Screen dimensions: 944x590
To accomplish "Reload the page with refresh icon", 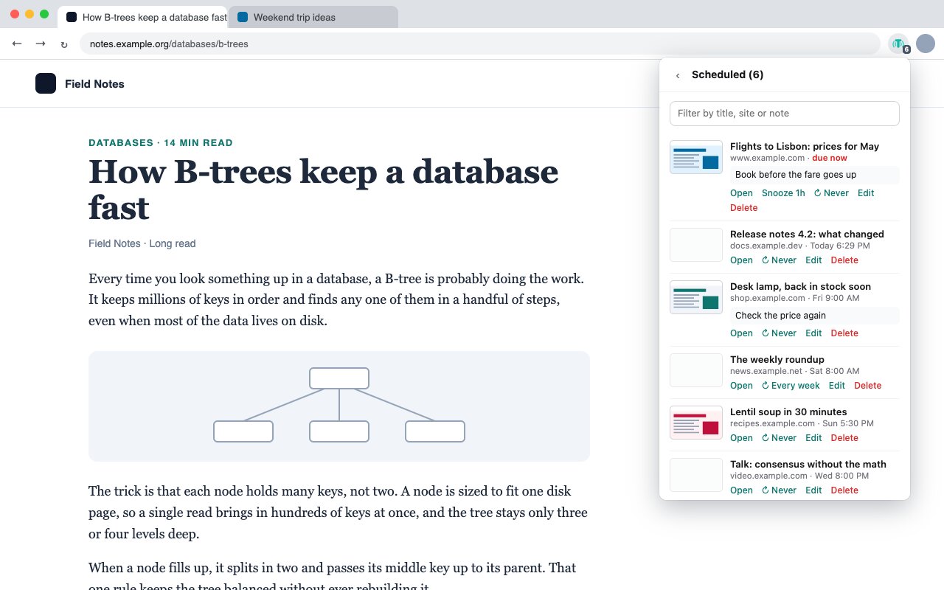I will coord(64,44).
